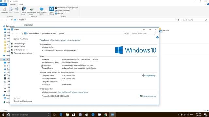Click Explorer address bar up arrow
This screenshot has width=209, height=117.
pyautogui.click(x=12, y=20)
